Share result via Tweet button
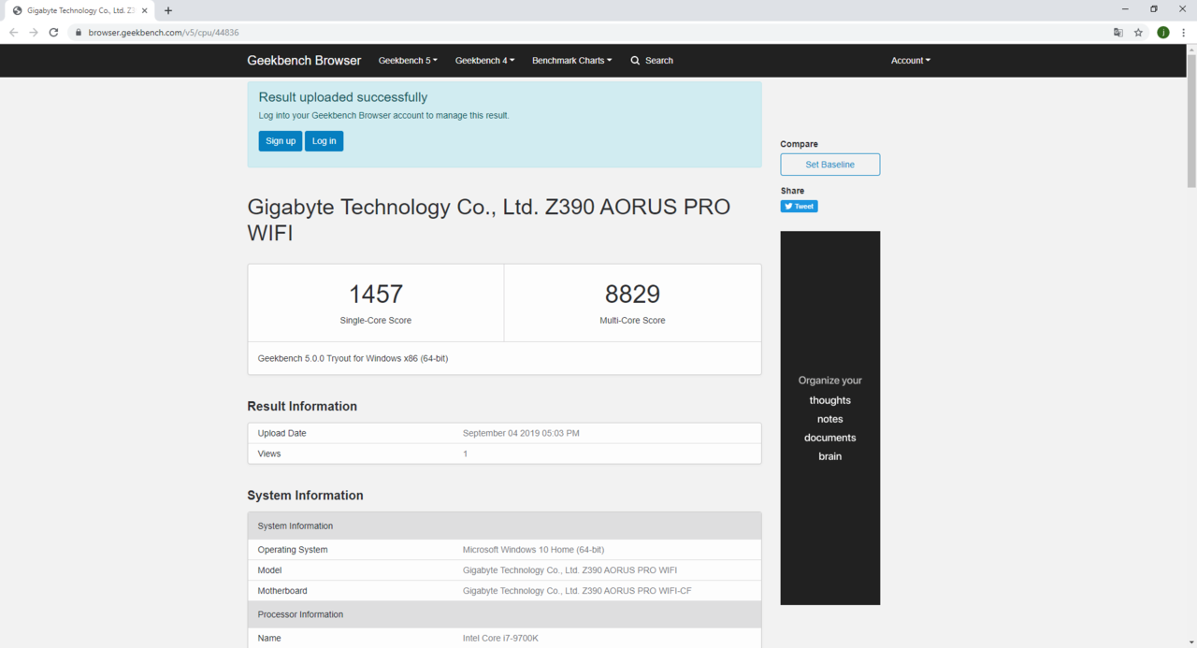1197x648 pixels. tap(800, 207)
